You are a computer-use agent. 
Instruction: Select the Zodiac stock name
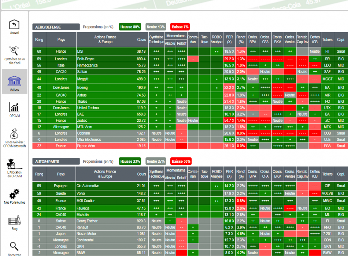click(x=82, y=121)
